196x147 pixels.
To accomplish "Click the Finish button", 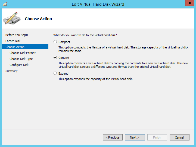I will [157, 137].
